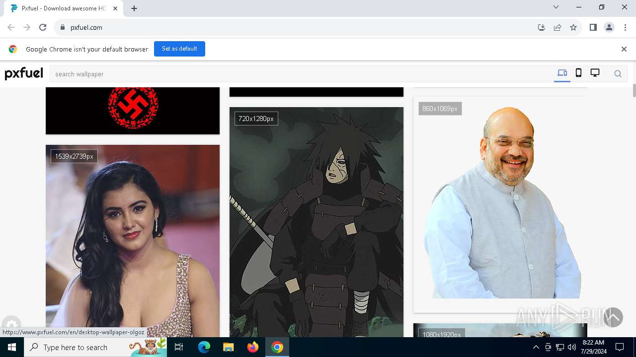Image resolution: width=636 pixels, height=357 pixels.
Task: Launch Microsoft Edge from the taskbar
Action: point(204,347)
